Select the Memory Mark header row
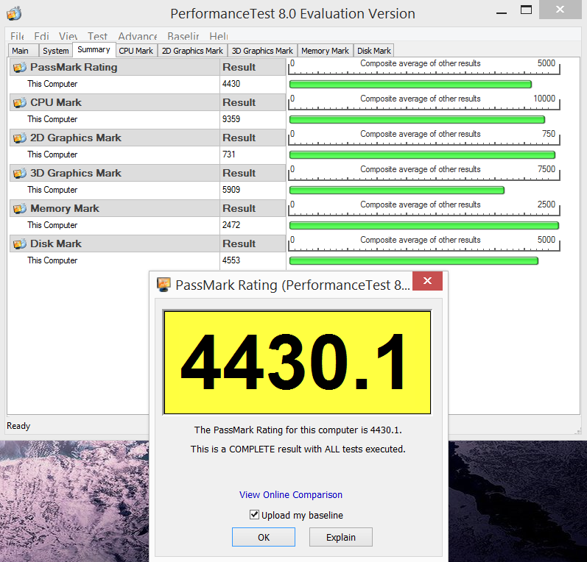This screenshot has width=587, height=562. click(x=148, y=208)
